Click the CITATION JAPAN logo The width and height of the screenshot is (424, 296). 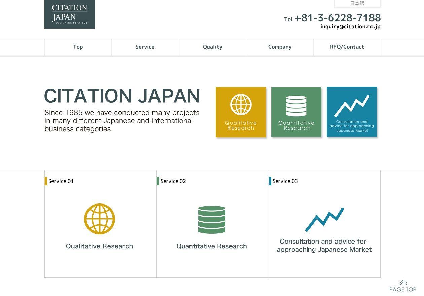point(69,14)
